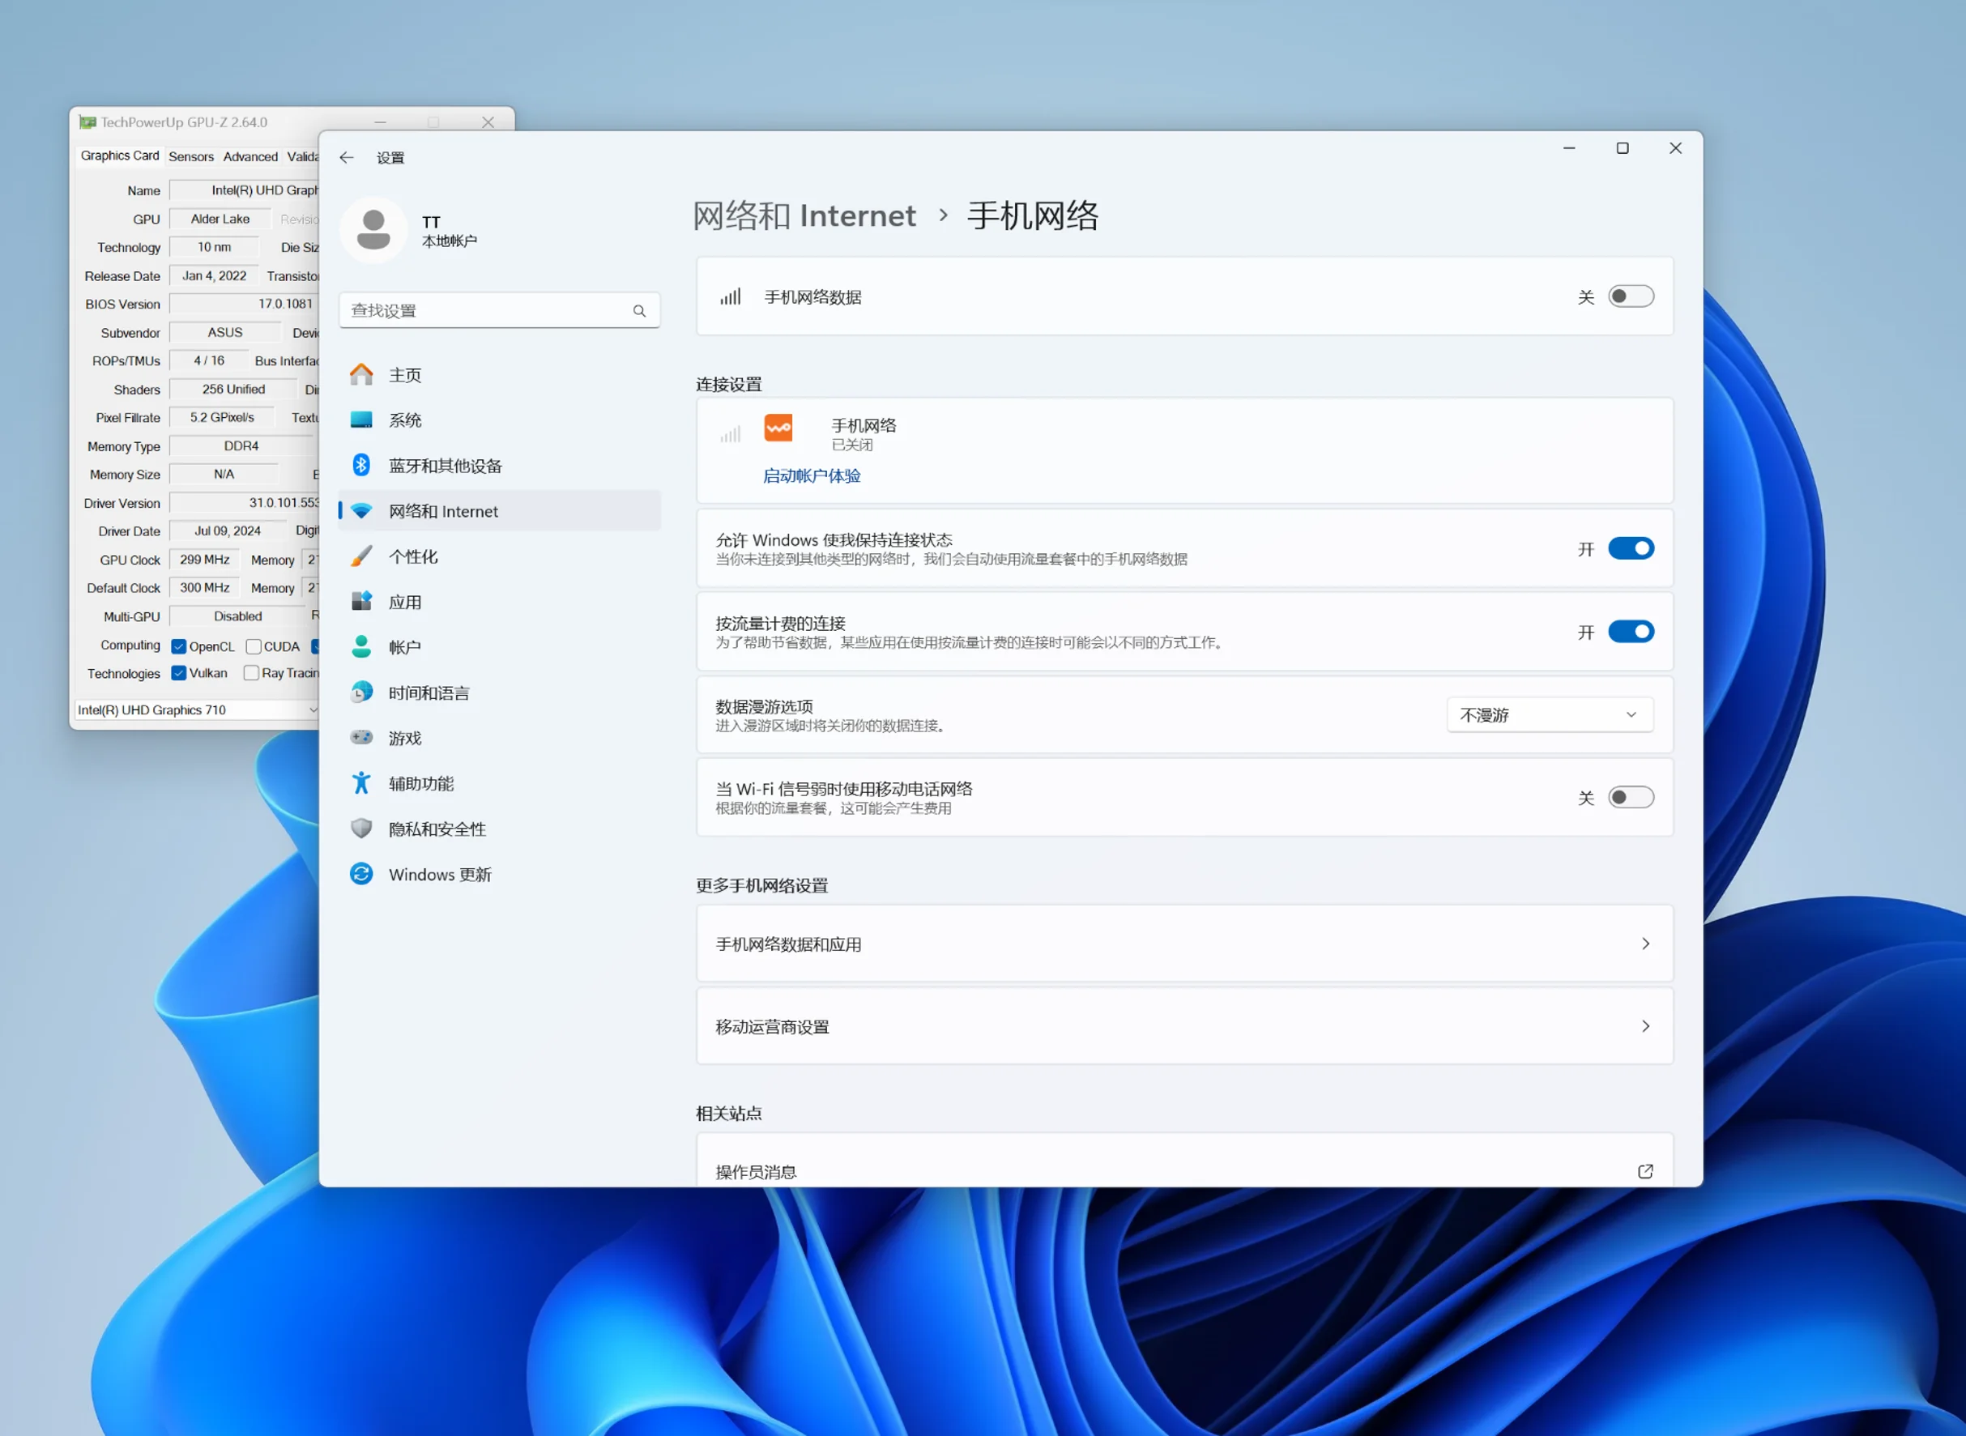Toggle the CUDA checkbox in GPU-Z

pos(254,646)
